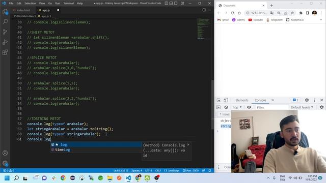This screenshot has width=326, height=183.
Task: Open the File menu
Action: (x=11, y=4)
